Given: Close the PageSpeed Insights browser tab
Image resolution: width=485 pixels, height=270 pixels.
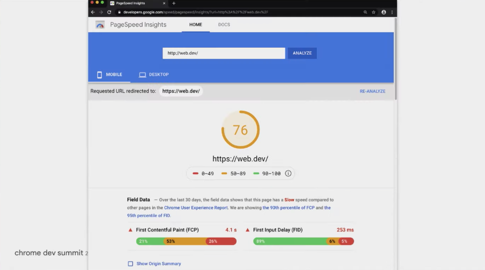Looking at the screenshot, I should (x=164, y=3).
